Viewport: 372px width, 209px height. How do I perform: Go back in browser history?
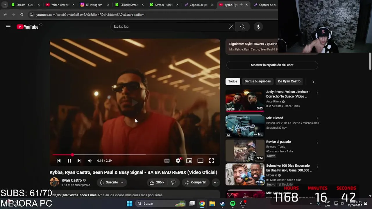pyautogui.click(x=5, y=15)
